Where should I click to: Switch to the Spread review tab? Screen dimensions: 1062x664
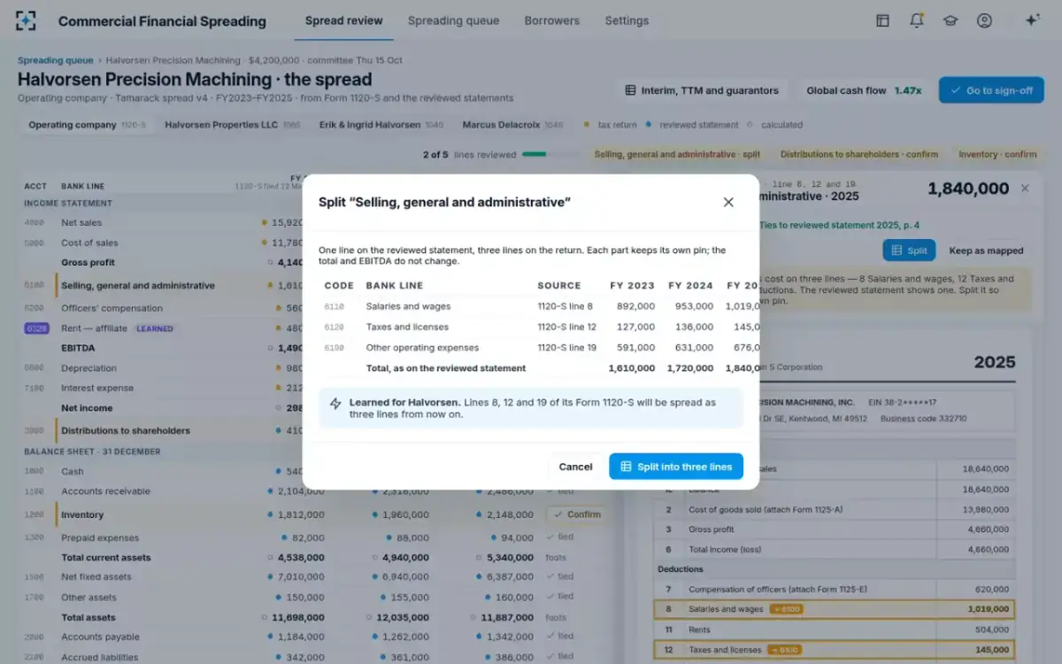(344, 20)
